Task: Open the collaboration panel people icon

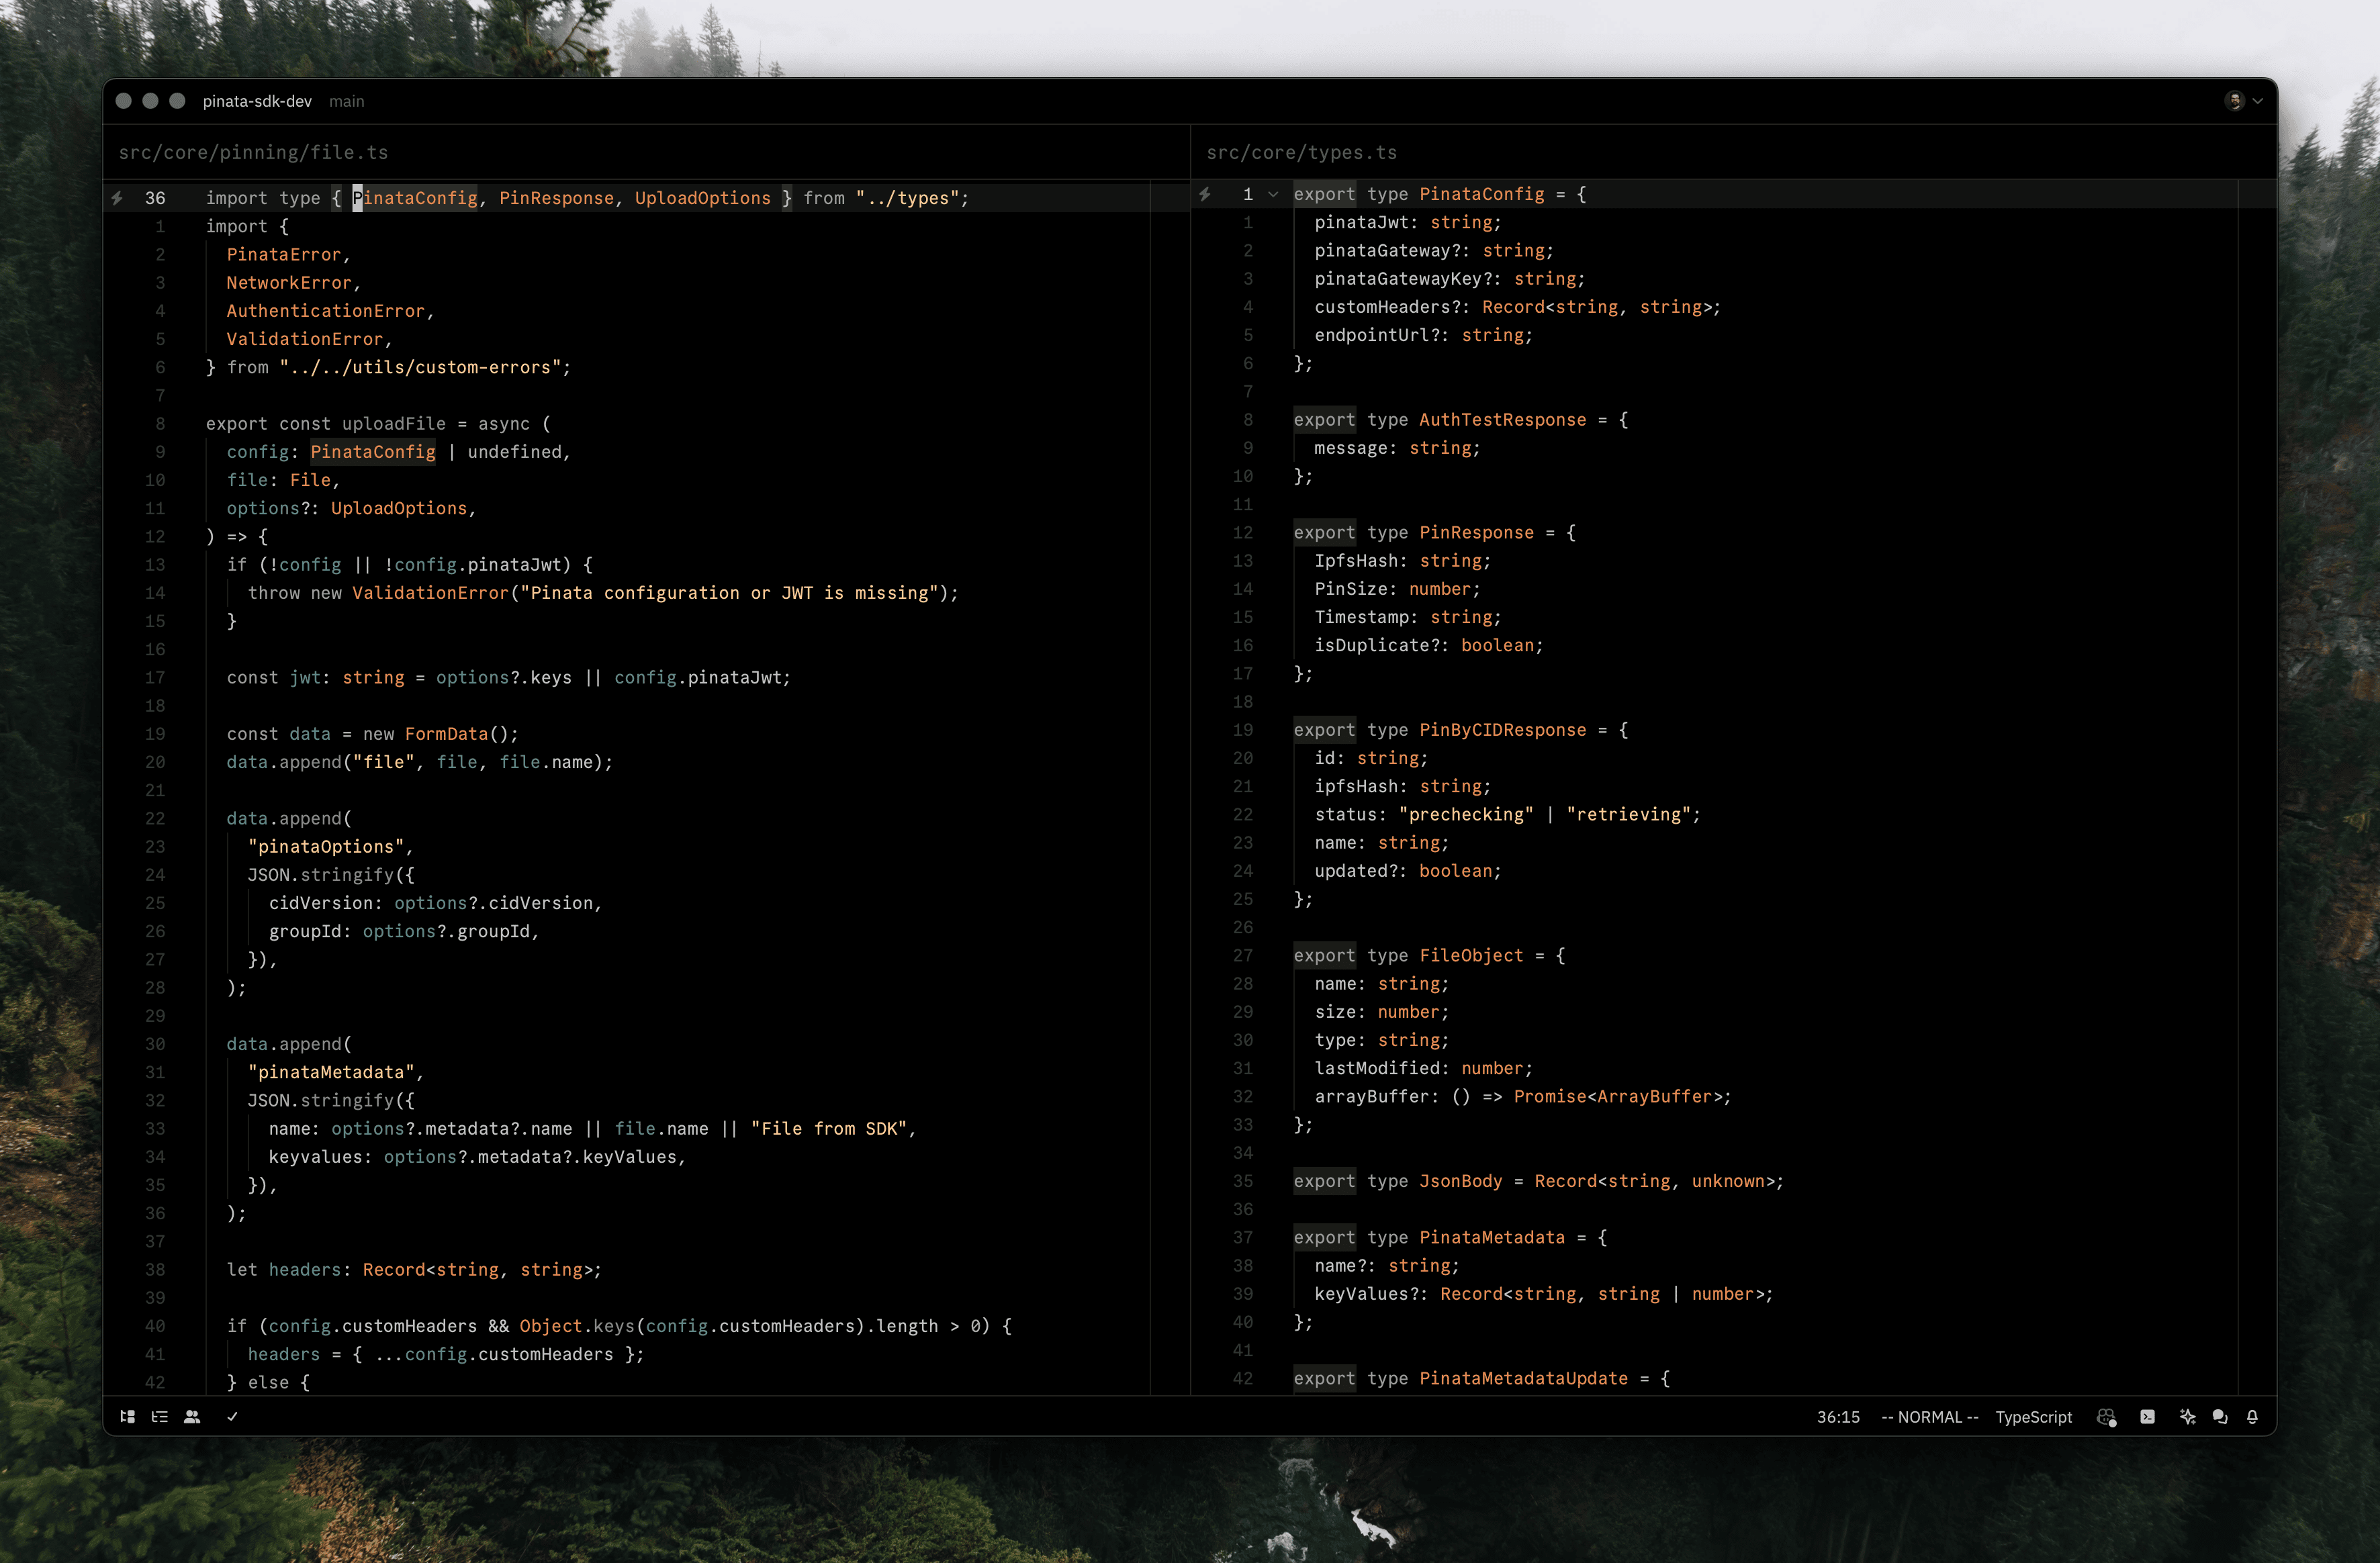Action: (x=192, y=1416)
